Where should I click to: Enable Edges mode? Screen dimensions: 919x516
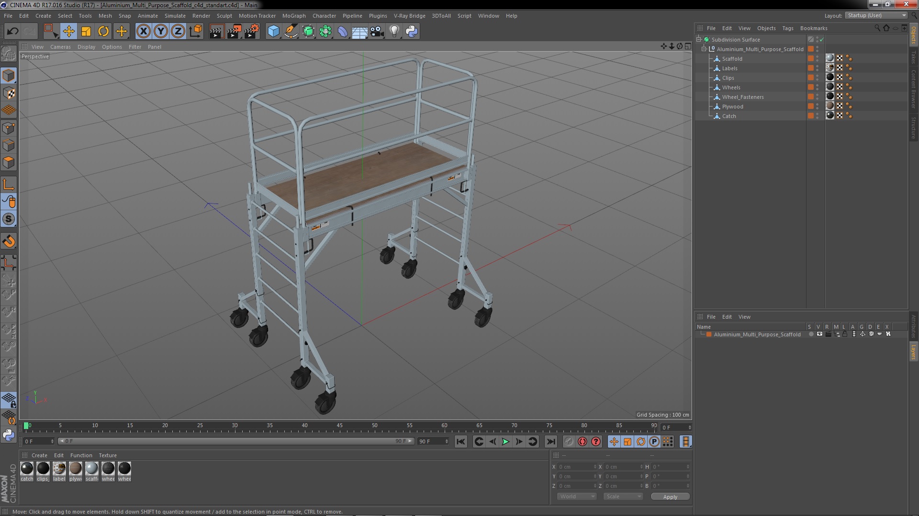[9, 145]
